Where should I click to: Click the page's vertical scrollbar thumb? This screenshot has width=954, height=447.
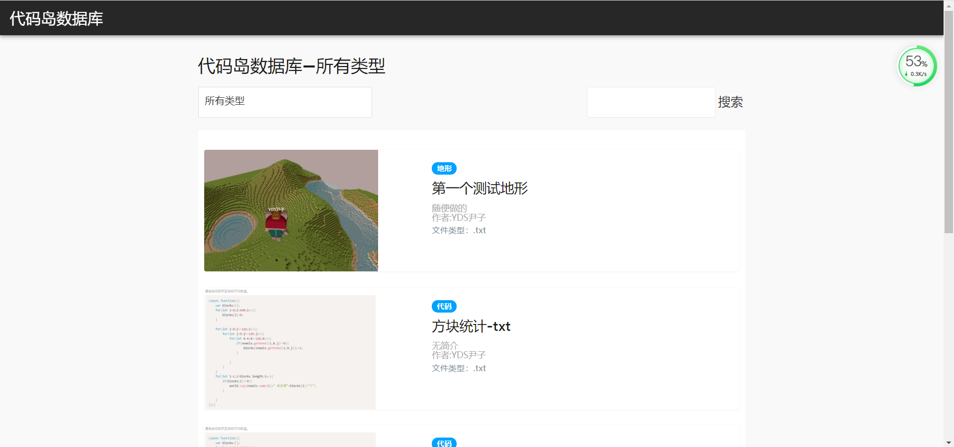coord(949,122)
